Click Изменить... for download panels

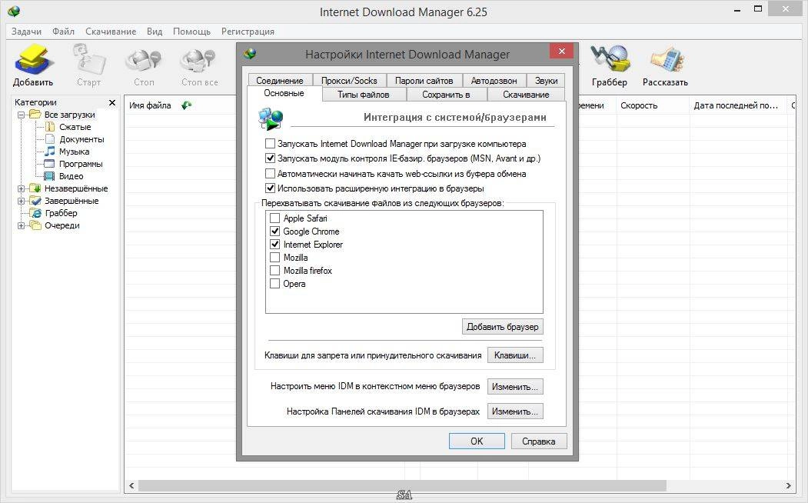[x=515, y=411]
